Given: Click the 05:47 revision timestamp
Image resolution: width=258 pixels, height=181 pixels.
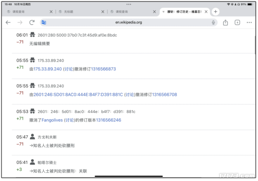Looking at the screenshot, I should pyautogui.click(x=22, y=137).
